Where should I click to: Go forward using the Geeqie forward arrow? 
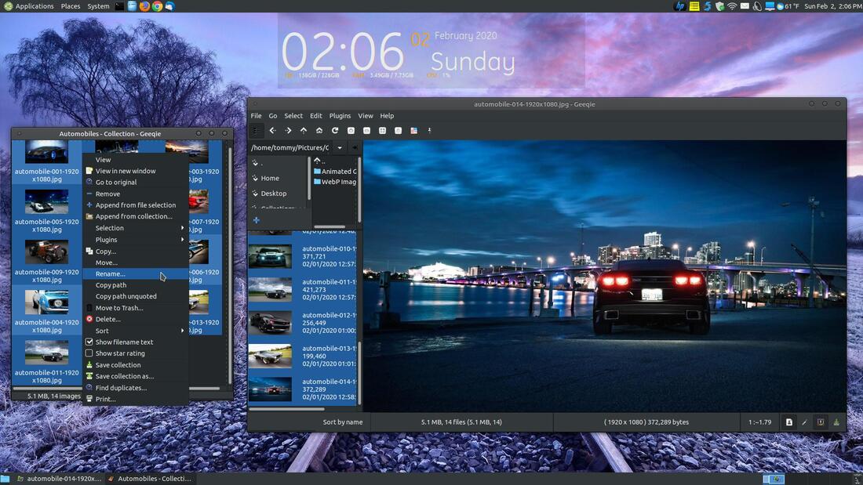[x=289, y=131]
